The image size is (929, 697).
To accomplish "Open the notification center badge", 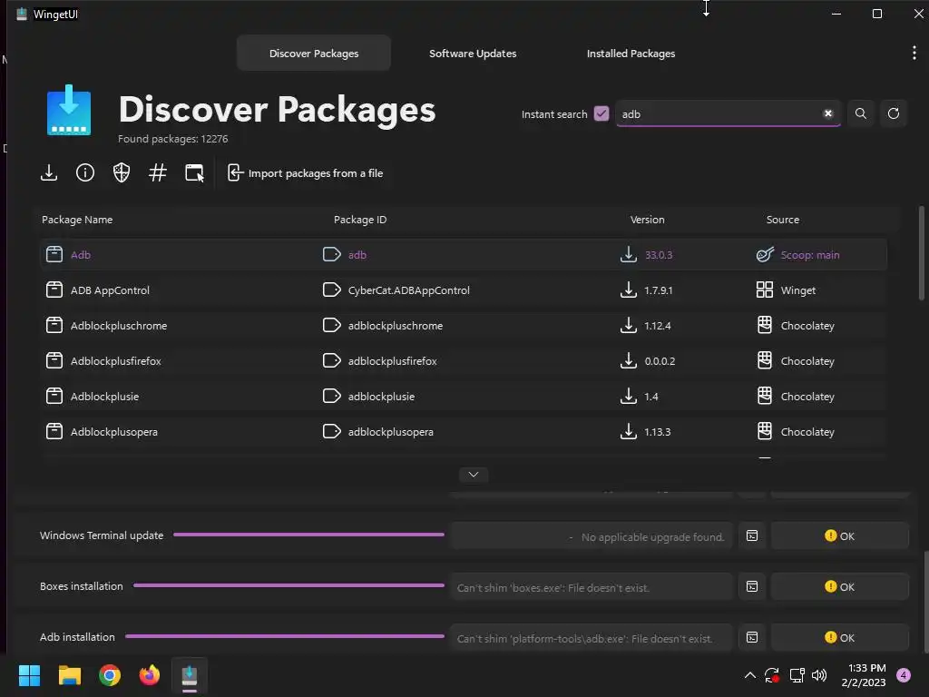I will click(x=904, y=675).
